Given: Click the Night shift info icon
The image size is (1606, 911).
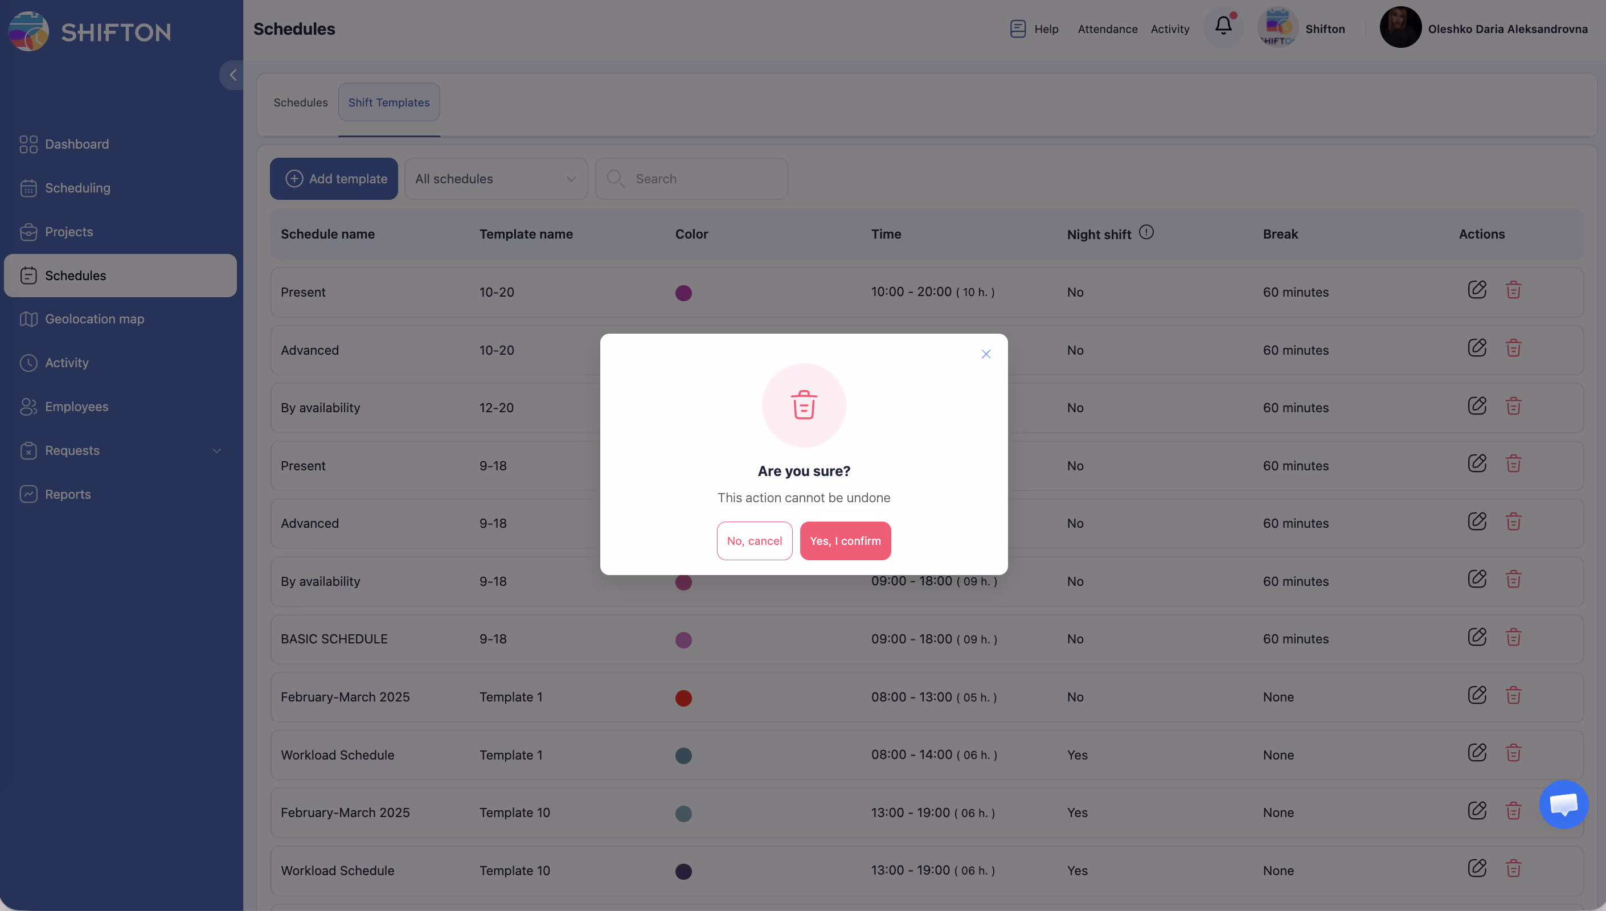Looking at the screenshot, I should click(1145, 232).
